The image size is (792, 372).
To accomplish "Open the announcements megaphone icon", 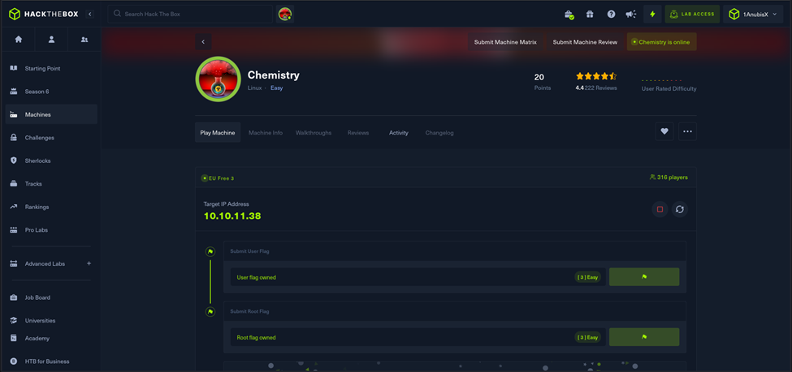I will click(x=631, y=14).
